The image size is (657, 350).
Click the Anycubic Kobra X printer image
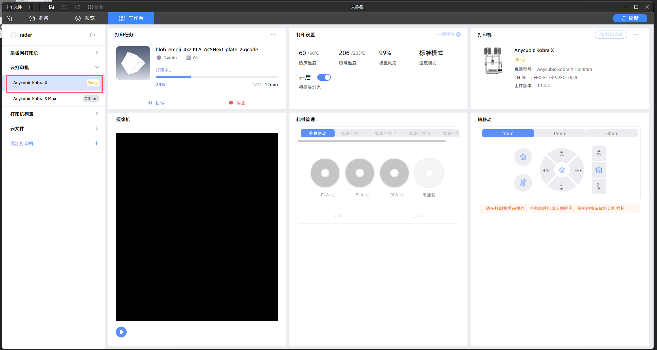click(493, 60)
